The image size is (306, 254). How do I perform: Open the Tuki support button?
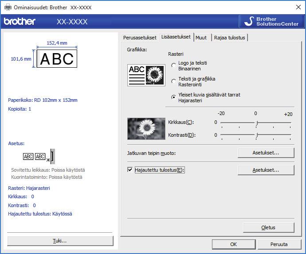(x=60, y=241)
